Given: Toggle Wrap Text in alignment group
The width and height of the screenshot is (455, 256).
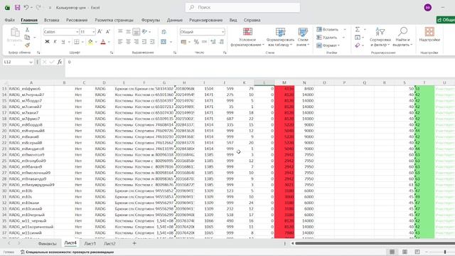Looking at the screenshot, I should 164,31.
